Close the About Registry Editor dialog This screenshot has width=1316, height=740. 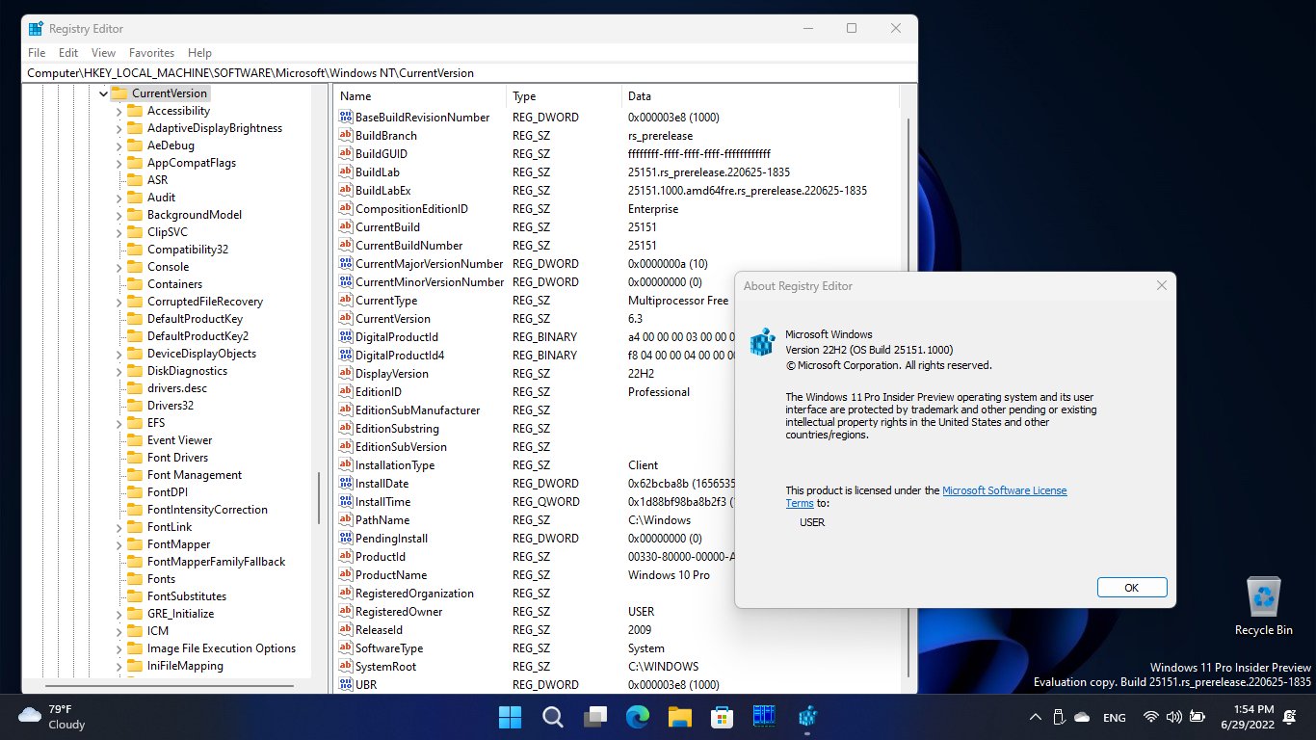pos(1162,285)
